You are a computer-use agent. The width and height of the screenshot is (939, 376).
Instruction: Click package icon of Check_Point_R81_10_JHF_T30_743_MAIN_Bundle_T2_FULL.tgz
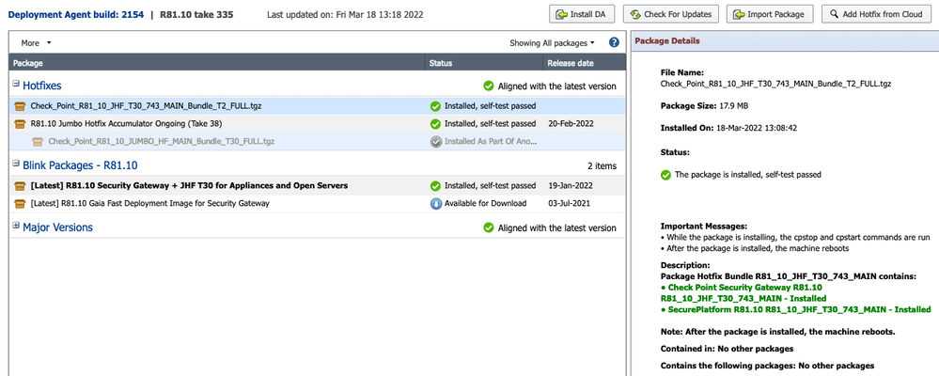(x=20, y=106)
